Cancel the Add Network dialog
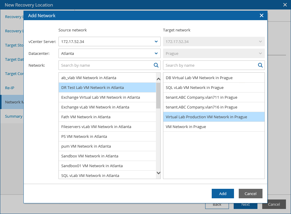This screenshot has height=214, width=291. [250, 194]
